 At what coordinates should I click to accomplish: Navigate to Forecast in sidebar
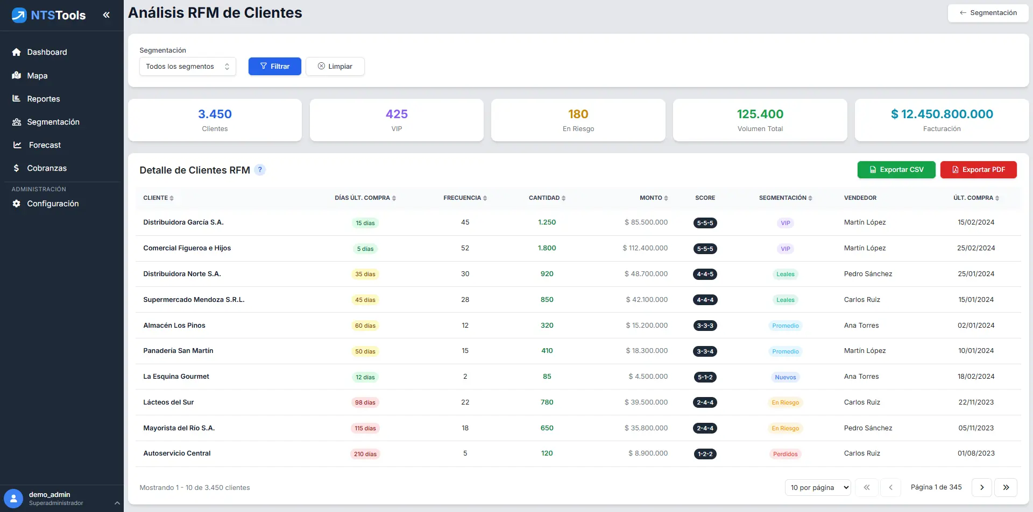pyautogui.click(x=45, y=145)
